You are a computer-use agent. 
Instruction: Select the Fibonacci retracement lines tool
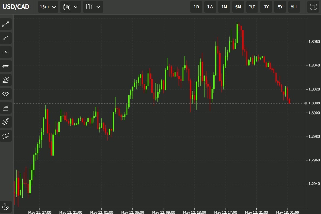point(6,66)
